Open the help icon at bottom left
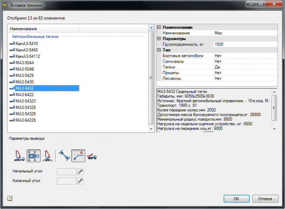The height and width of the screenshot is (209, 285). [x=10, y=198]
